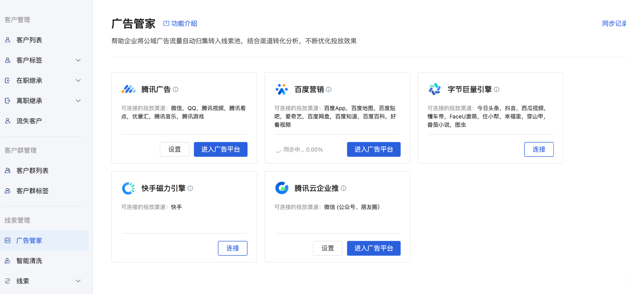Click 进入广告平台 on 腾讯广告 card
626x294 pixels.
tap(221, 149)
